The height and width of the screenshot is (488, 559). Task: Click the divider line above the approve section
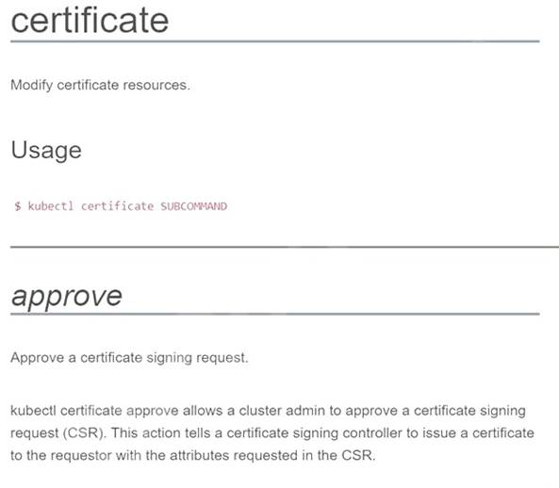pyautogui.click(x=285, y=247)
